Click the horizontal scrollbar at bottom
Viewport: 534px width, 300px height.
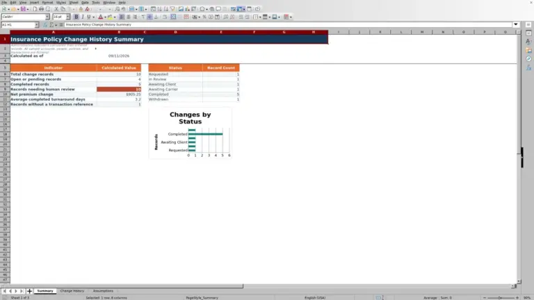(x=122, y=286)
